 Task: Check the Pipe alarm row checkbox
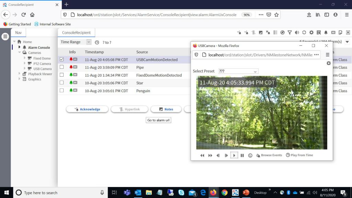62,67
